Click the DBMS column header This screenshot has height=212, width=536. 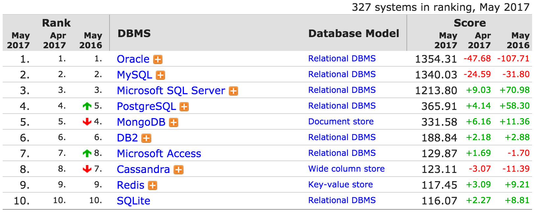coord(134,33)
